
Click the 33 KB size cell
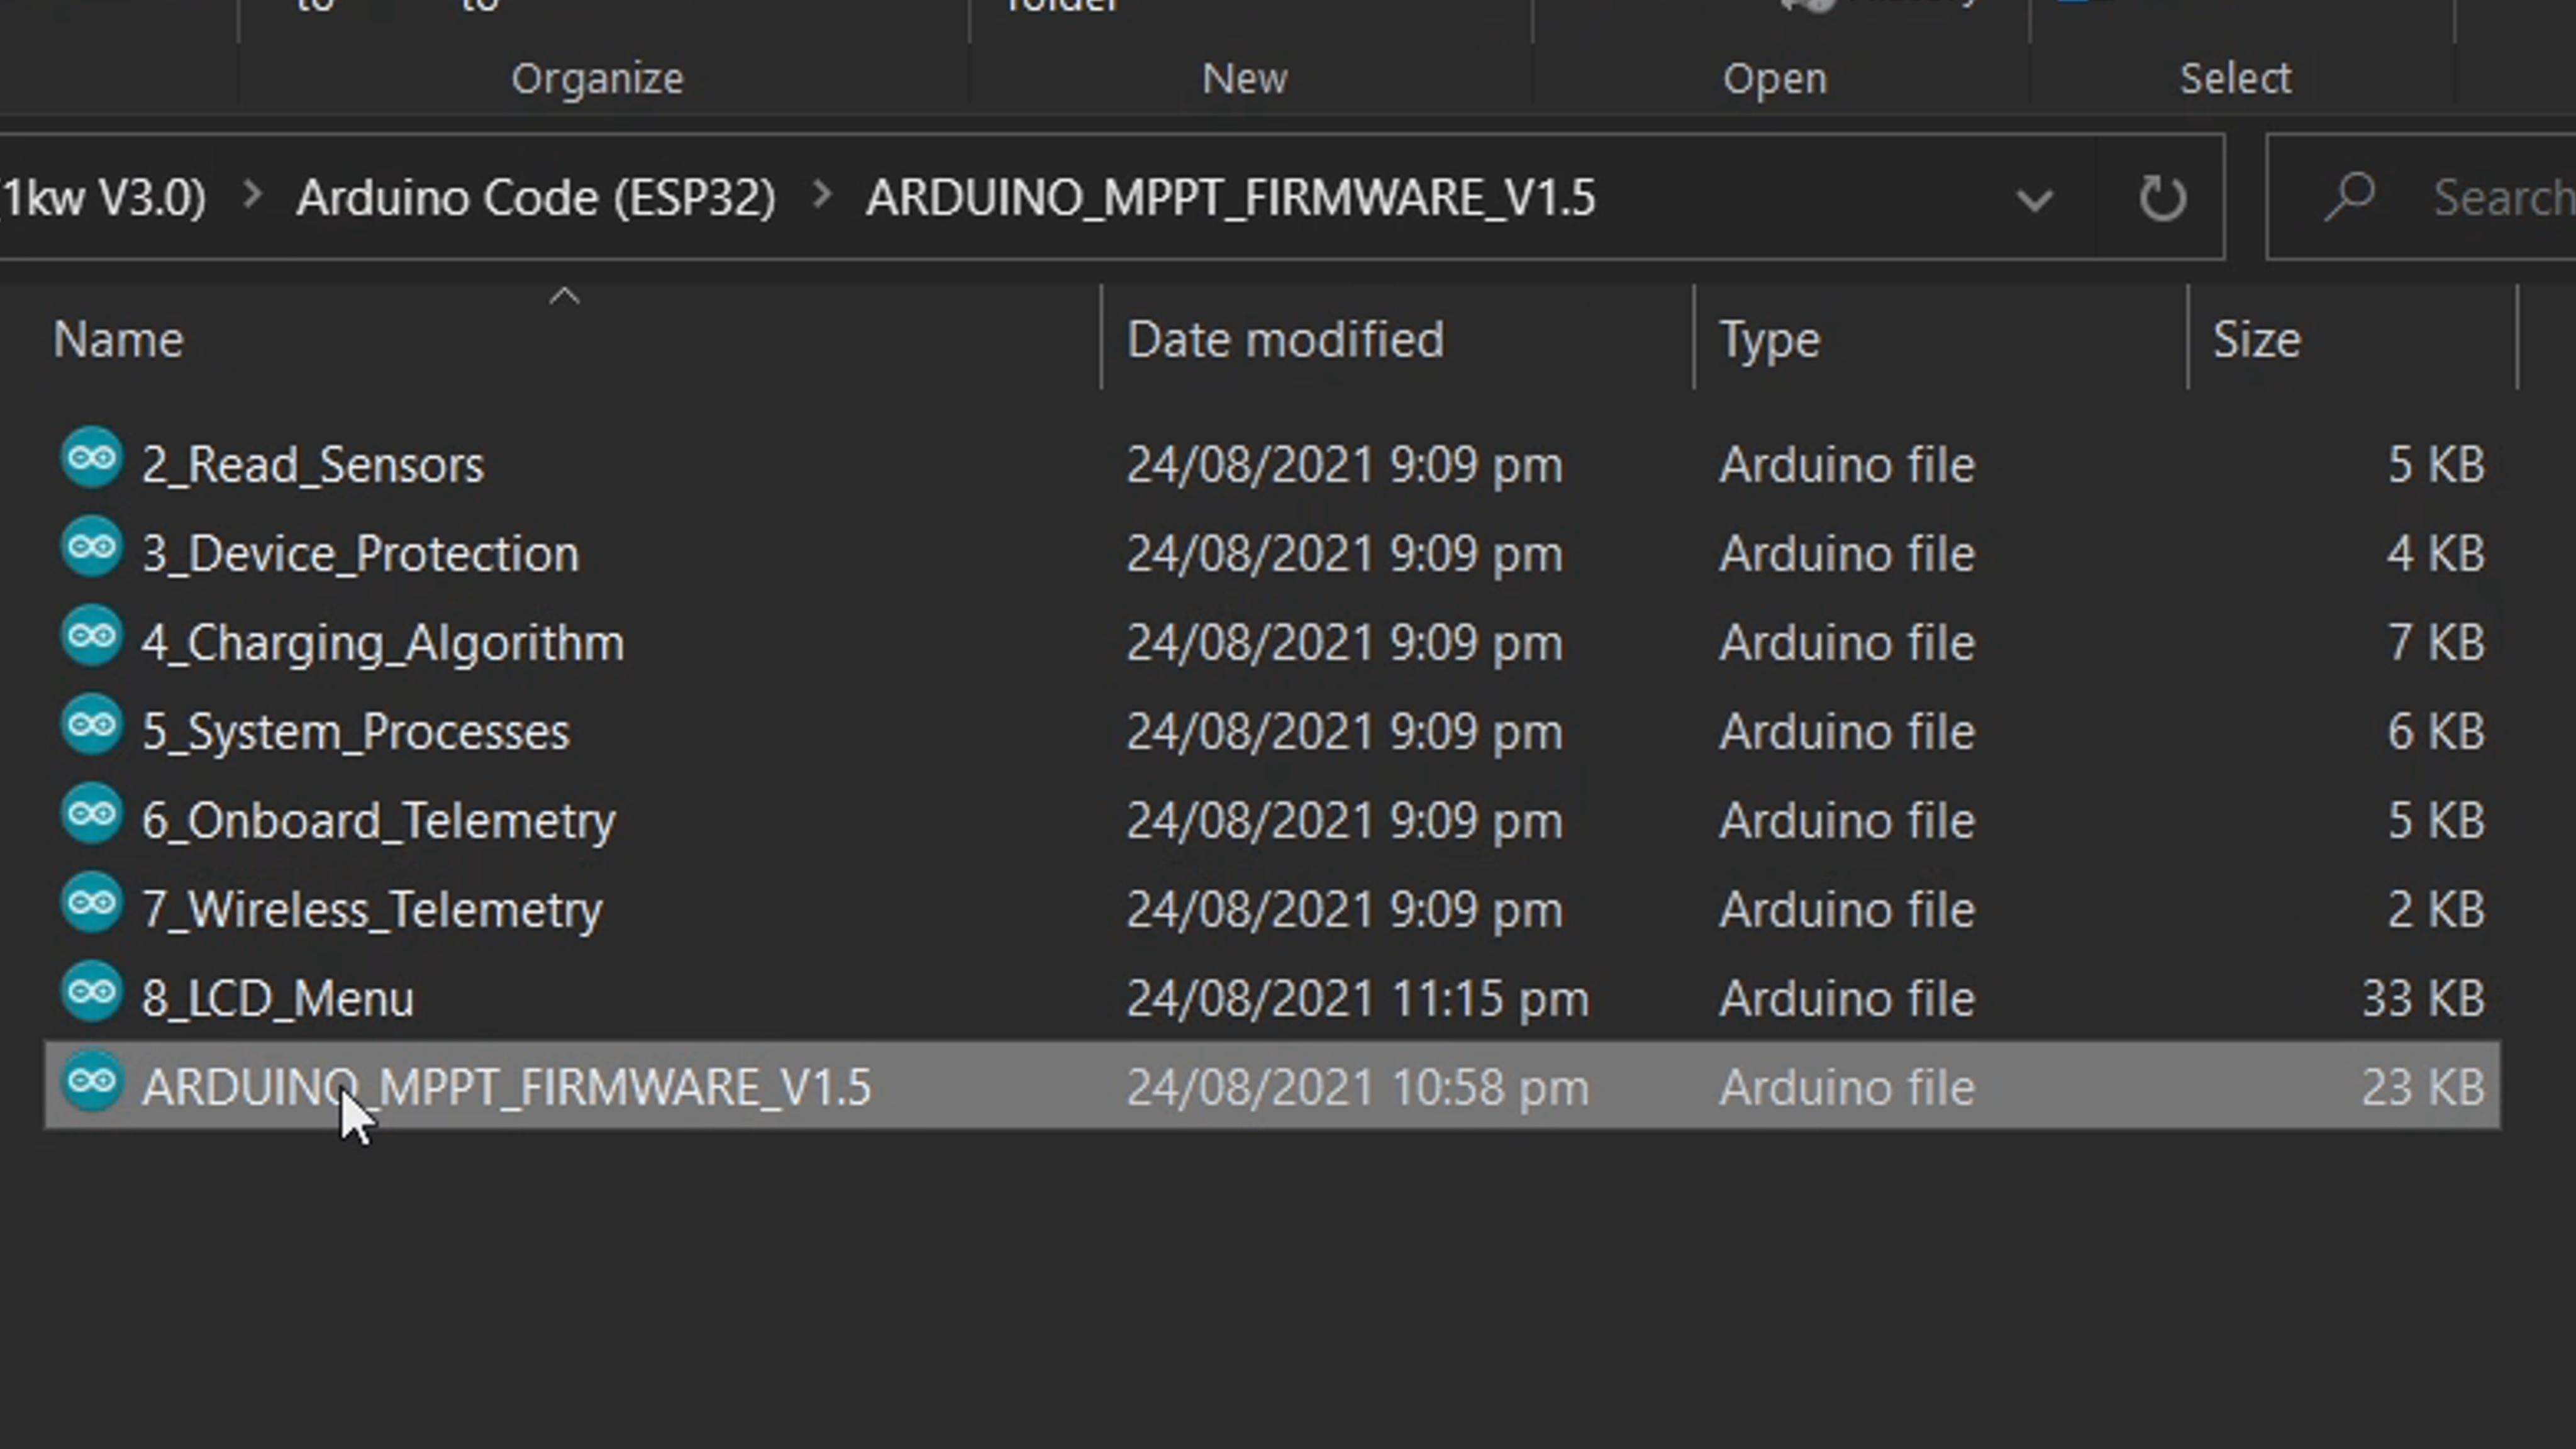[2423, 999]
